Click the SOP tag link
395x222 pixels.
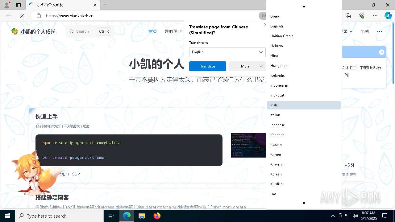76,174
